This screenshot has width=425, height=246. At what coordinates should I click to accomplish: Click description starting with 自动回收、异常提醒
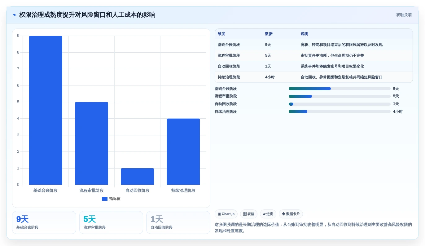point(342,77)
